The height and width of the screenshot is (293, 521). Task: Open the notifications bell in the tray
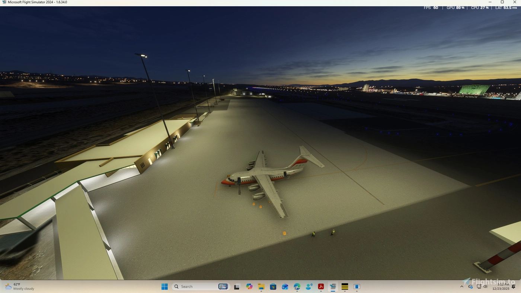click(513, 287)
